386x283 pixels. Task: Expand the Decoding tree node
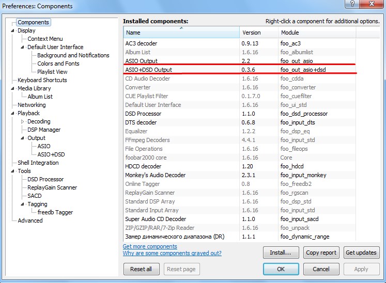[x=22, y=121]
